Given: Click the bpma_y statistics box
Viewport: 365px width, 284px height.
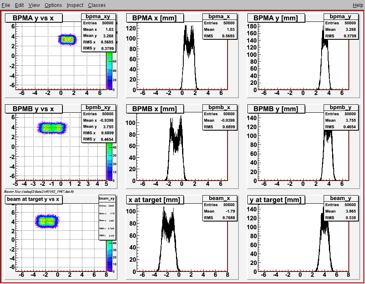Looking at the screenshot, I should (341, 26).
